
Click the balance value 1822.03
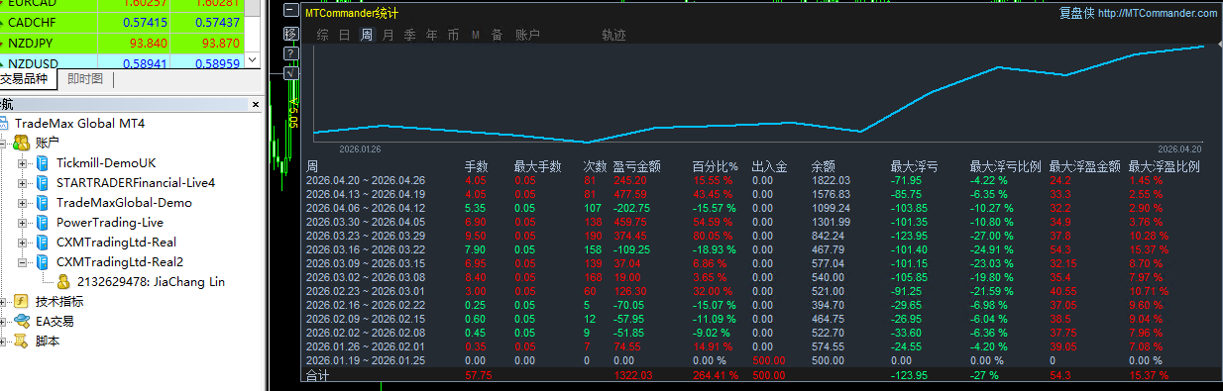(831, 180)
